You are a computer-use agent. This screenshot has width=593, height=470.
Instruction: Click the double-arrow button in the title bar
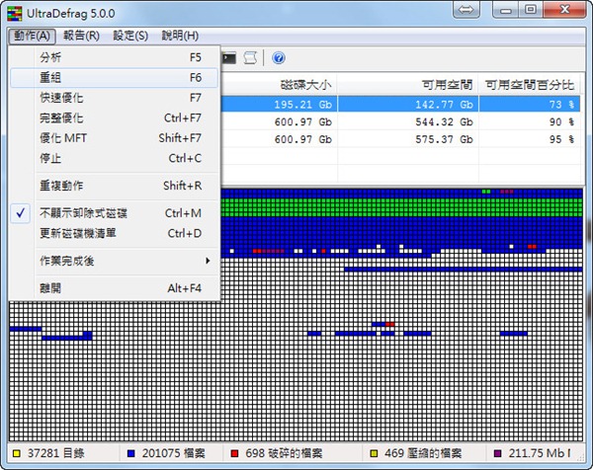click(x=466, y=10)
